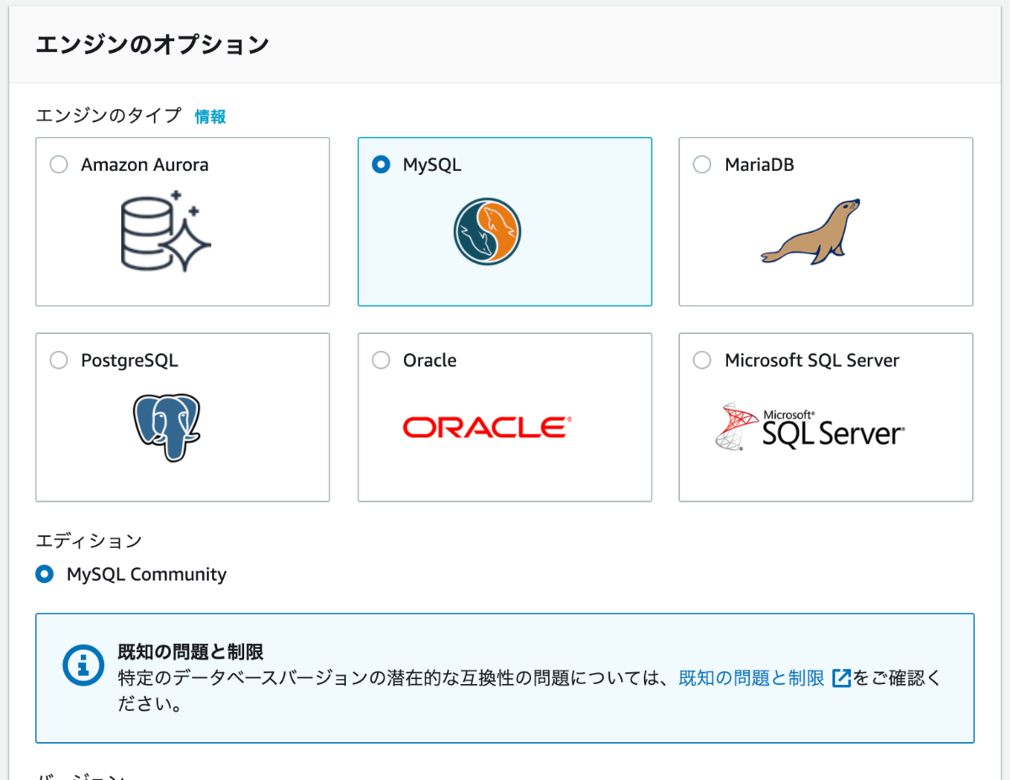This screenshot has height=780, width=1010.
Task: Click the 'Microsoft SQL Server' card label
Action: 812,360
